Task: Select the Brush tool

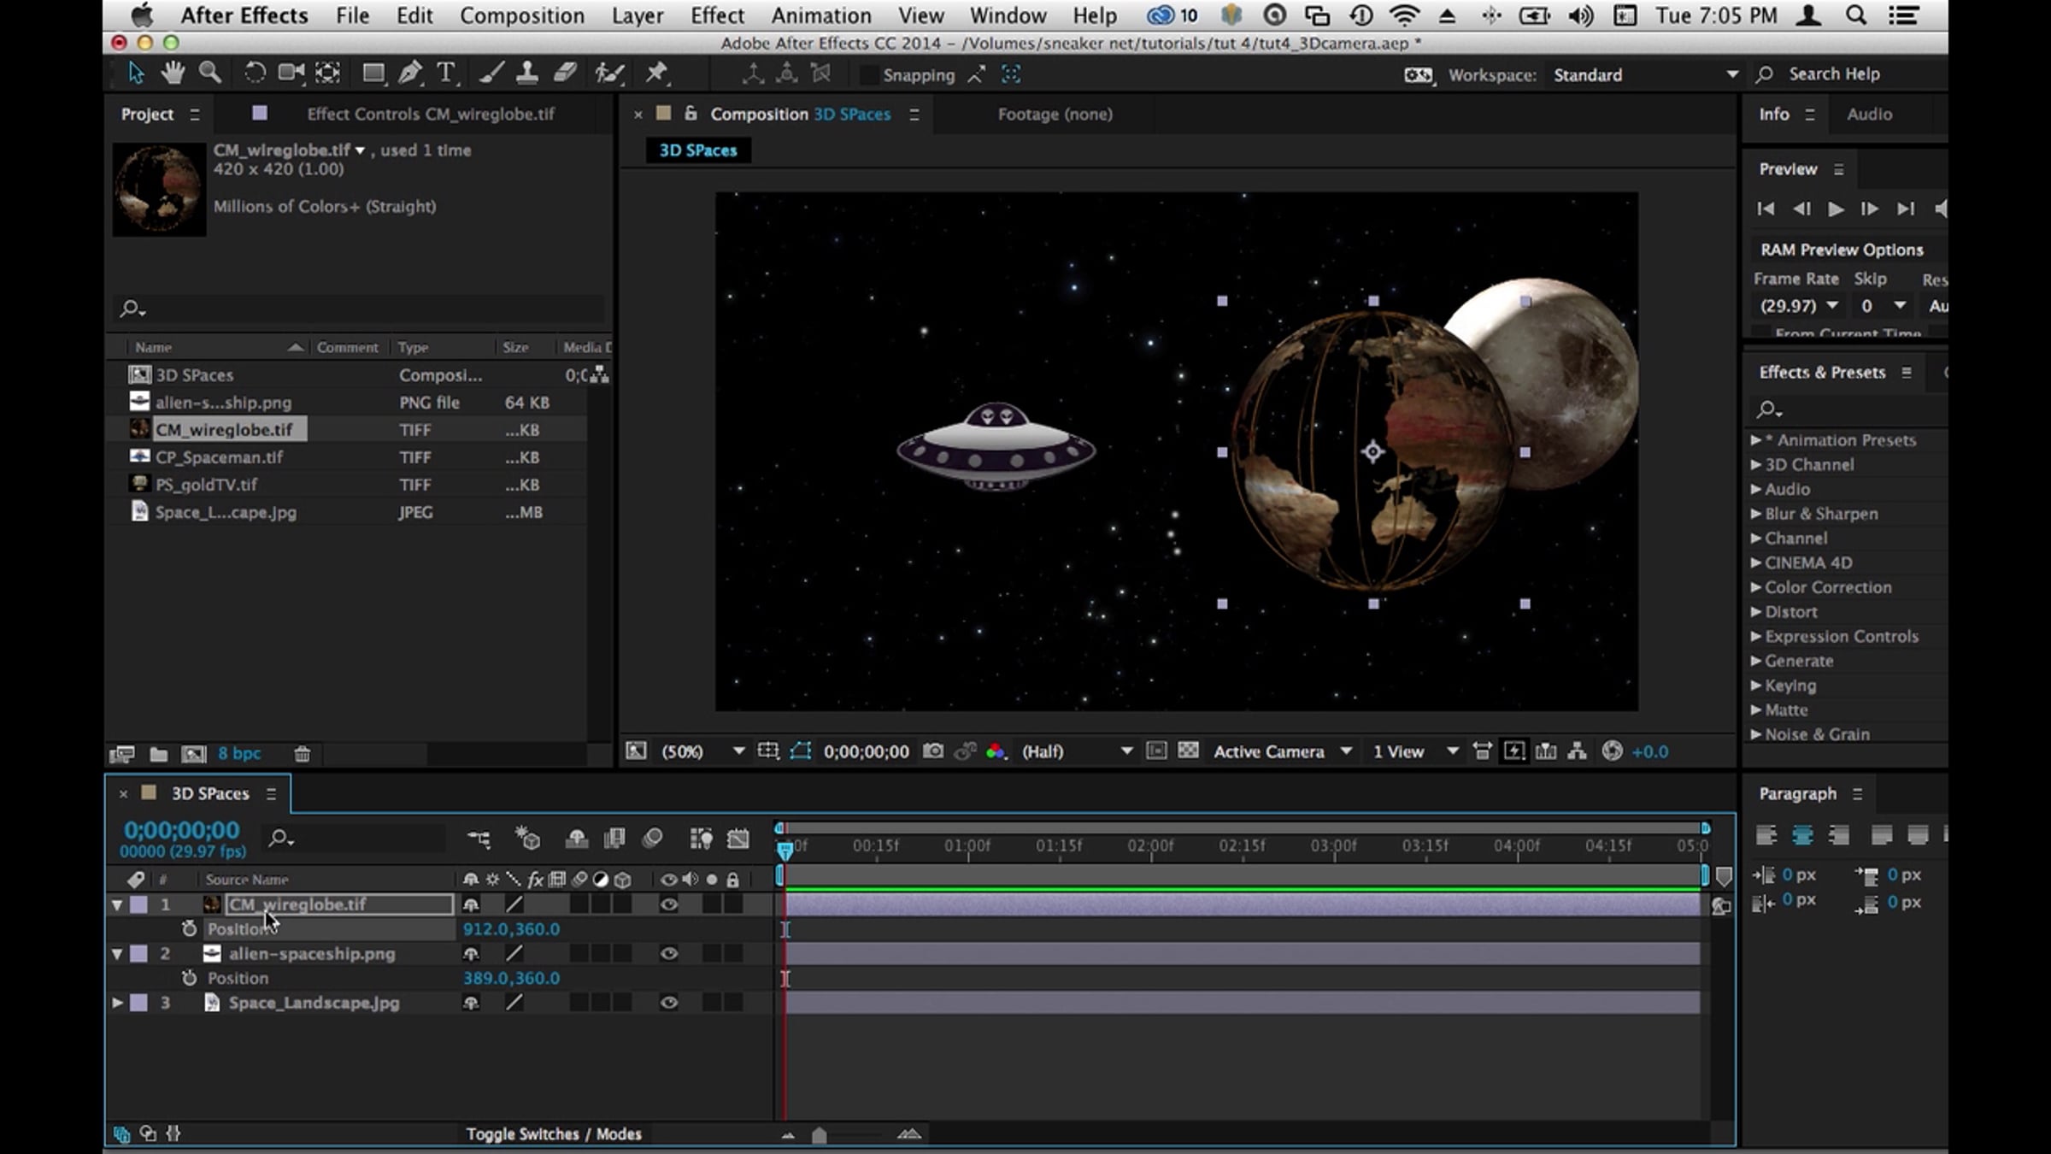Action: click(491, 74)
